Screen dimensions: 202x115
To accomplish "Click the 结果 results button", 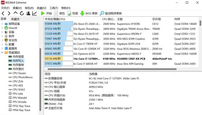I will click(x=73, y=13).
